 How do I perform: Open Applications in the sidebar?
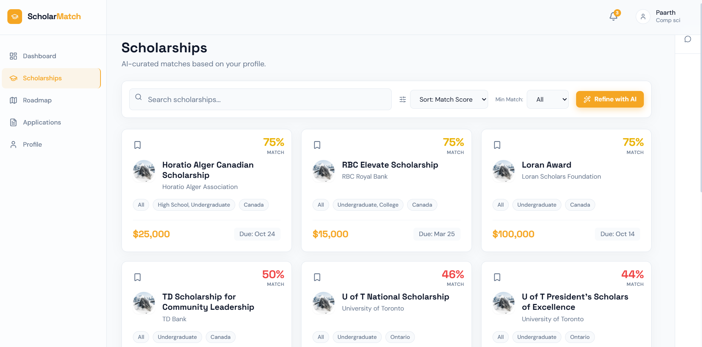coord(42,122)
